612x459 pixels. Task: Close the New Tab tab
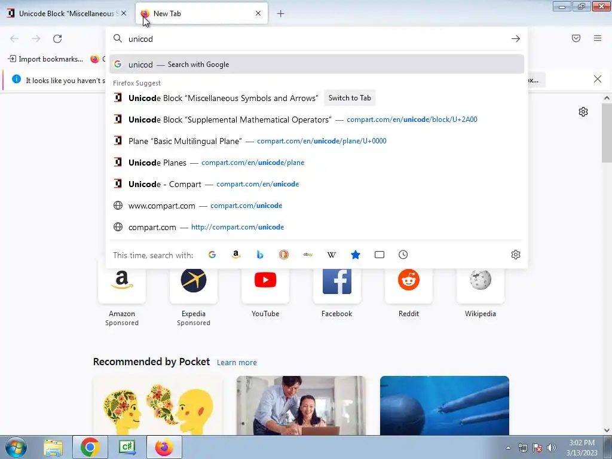[258, 13]
